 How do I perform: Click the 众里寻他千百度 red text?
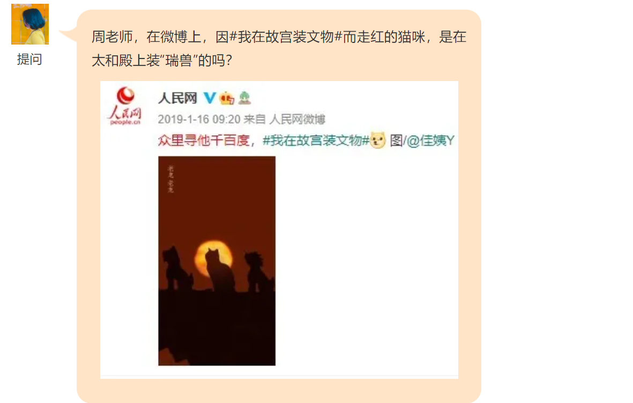tap(204, 141)
